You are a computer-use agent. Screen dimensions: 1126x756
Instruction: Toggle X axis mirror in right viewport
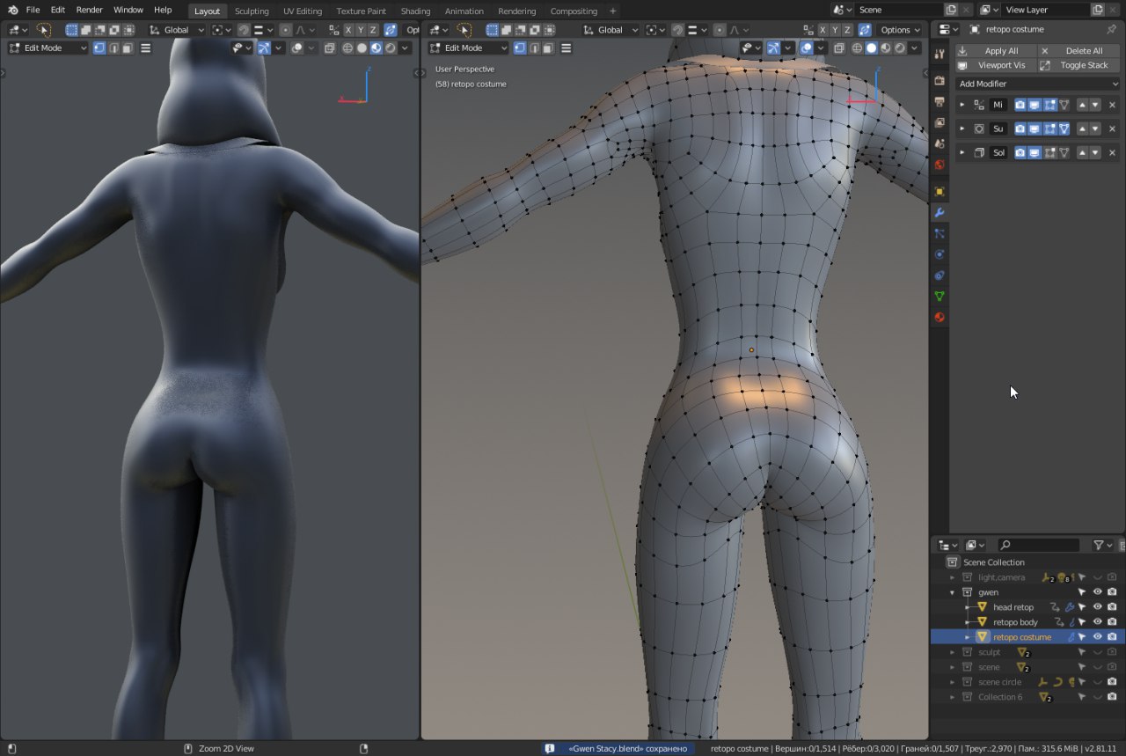823,30
